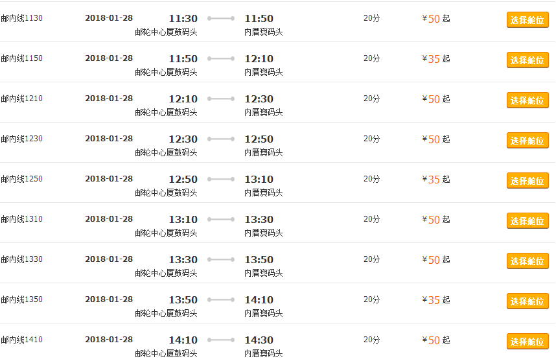Select cabin for the 13:10 ferry
The width and height of the screenshot is (556, 363).
527,220
